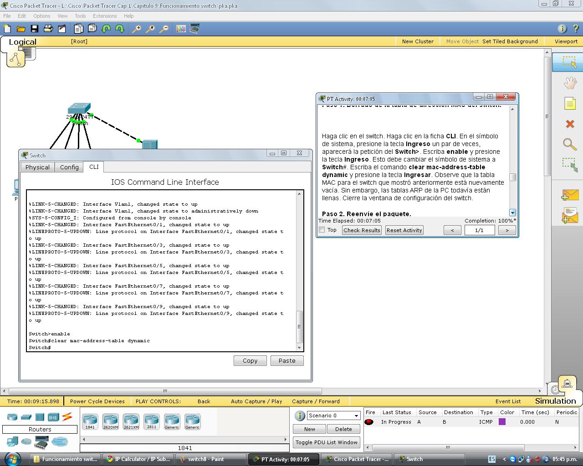Select the Routers device category icon
Viewport: 583px width, 466px height.
pos(12,417)
